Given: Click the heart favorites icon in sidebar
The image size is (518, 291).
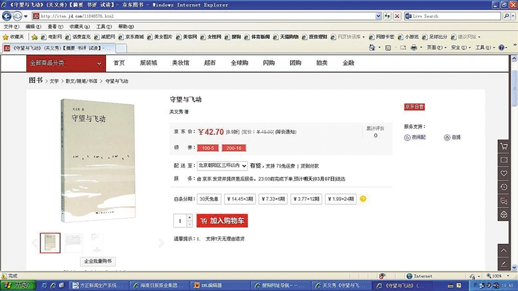Looking at the screenshot, I should click(x=504, y=173).
